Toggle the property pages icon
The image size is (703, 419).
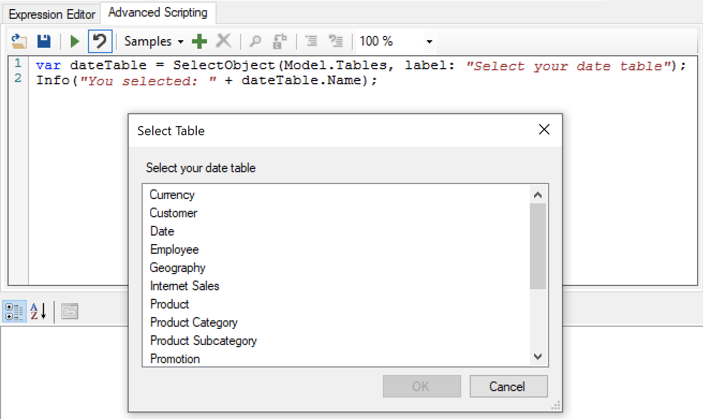(x=69, y=311)
